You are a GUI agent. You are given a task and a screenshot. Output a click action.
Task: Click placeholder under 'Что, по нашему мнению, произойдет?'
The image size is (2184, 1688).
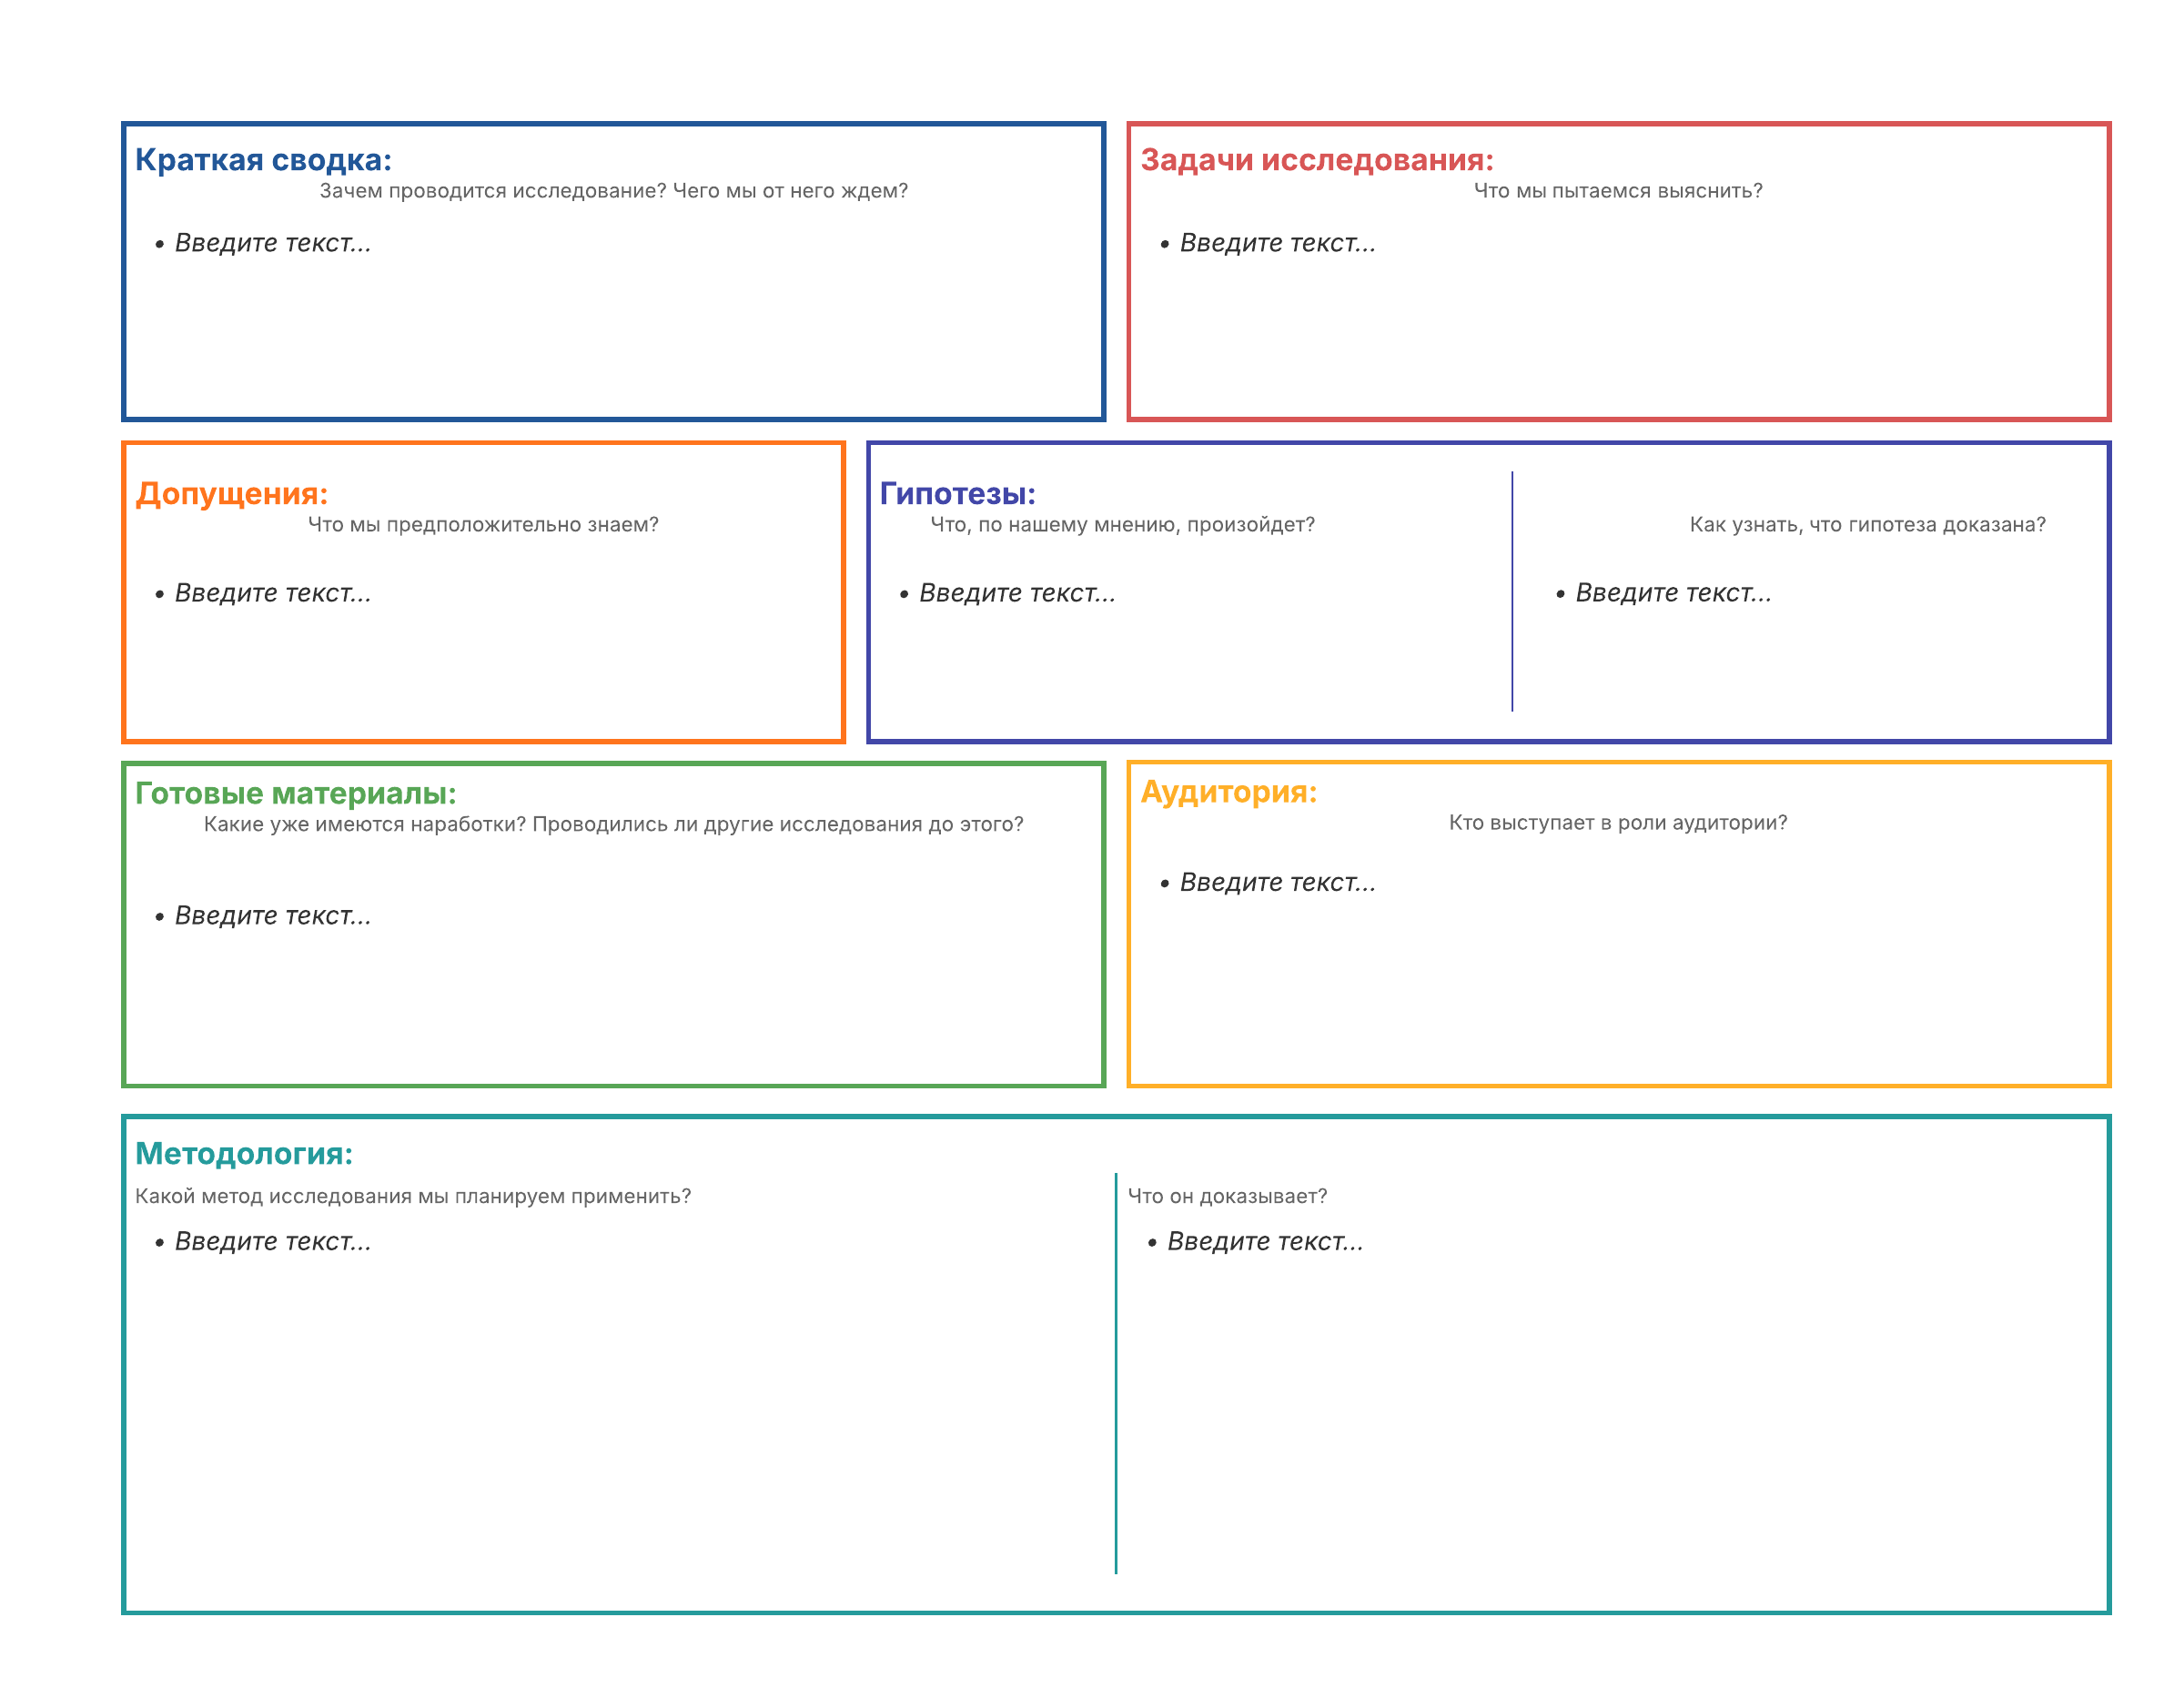point(1016,593)
